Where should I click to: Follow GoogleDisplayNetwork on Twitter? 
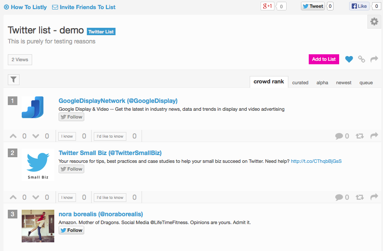tap(71, 117)
